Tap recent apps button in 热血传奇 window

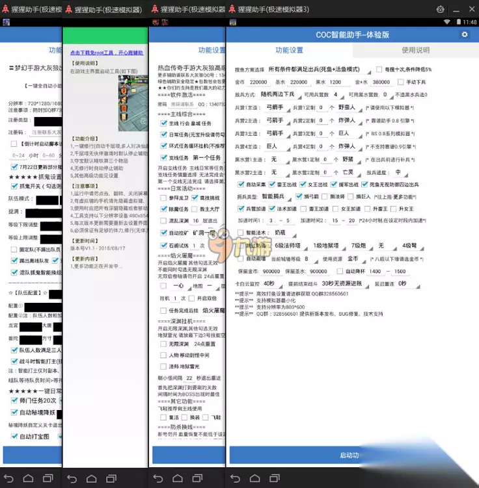197,478
